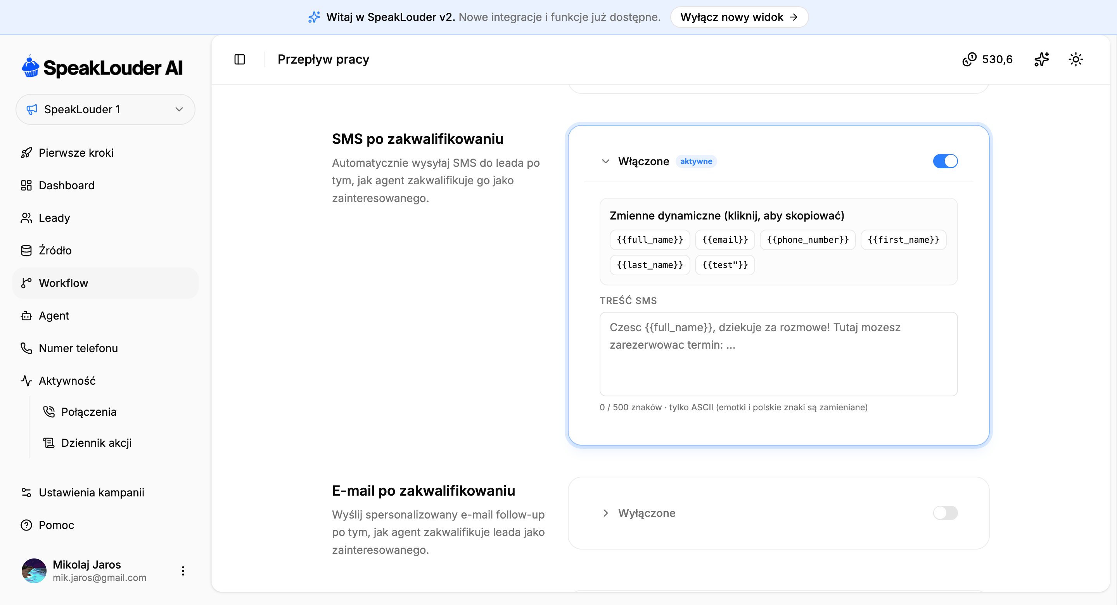Open the Źródło section

pyautogui.click(x=105, y=251)
